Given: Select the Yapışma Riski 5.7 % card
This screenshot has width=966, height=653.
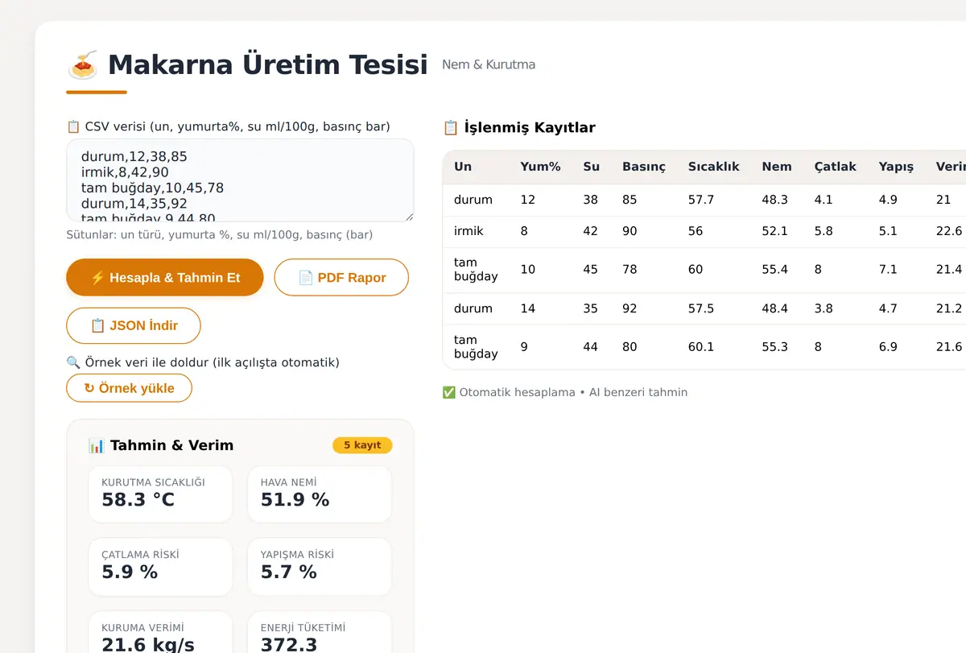Looking at the screenshot, I should 320,567.
